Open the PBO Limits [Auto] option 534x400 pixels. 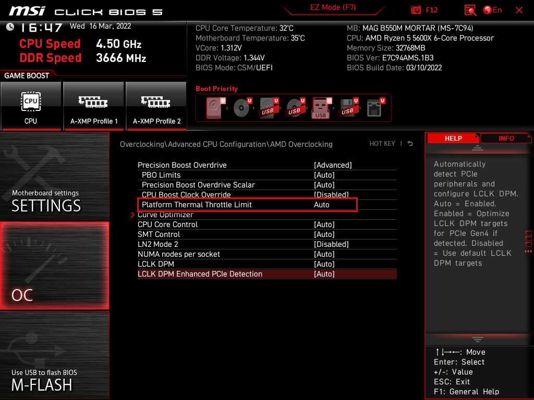click(x=267, y=175)
